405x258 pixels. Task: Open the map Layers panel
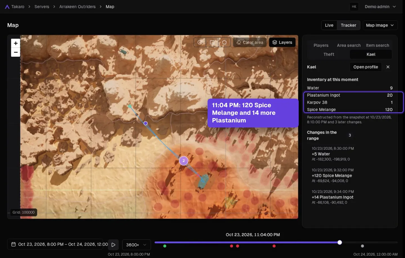pos(282,42)
